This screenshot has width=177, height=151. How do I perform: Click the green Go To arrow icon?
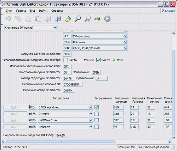pyautogui.click(x=97, y=19)
